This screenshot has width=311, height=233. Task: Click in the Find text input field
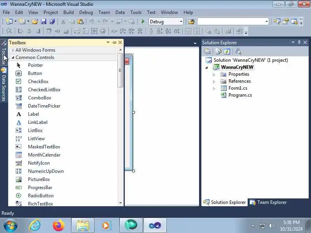point(231,22)
